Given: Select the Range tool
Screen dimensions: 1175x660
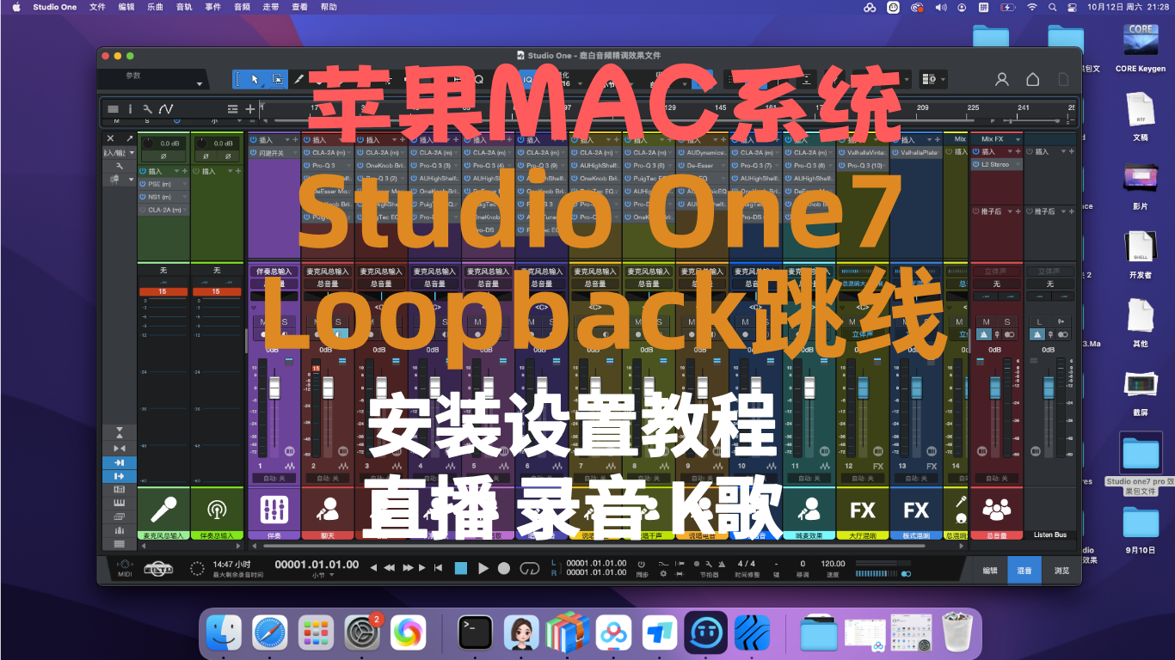Looking at the screenshot, I should [x=278, y=79].
